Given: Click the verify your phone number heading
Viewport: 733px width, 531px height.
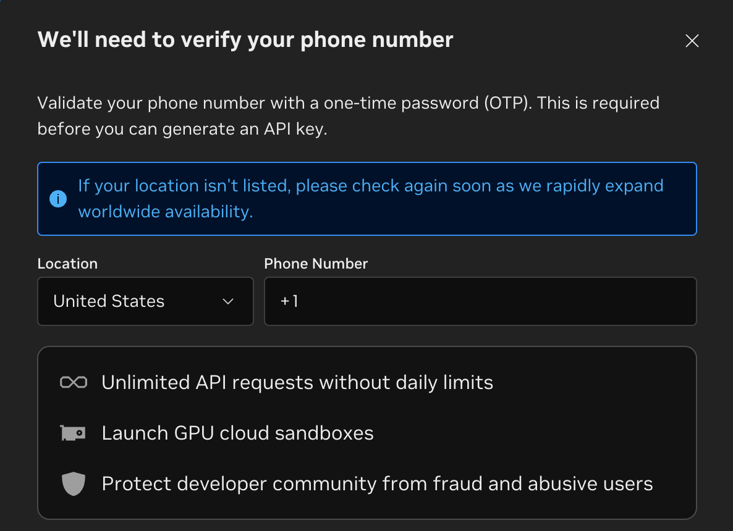Looking at the screenshot, I should tap(245, 40).
